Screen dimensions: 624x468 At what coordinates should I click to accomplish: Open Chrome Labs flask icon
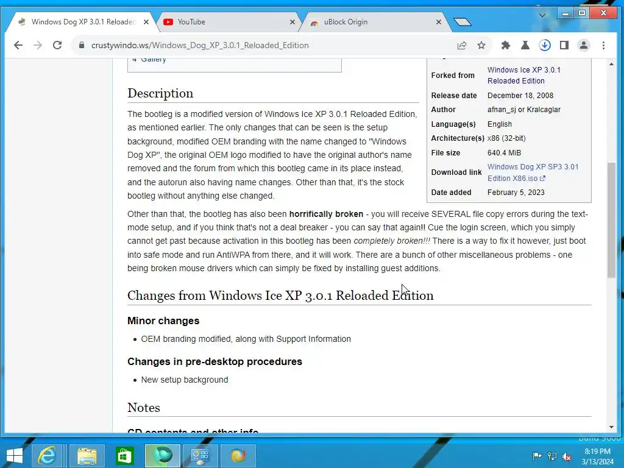point(525,45)
